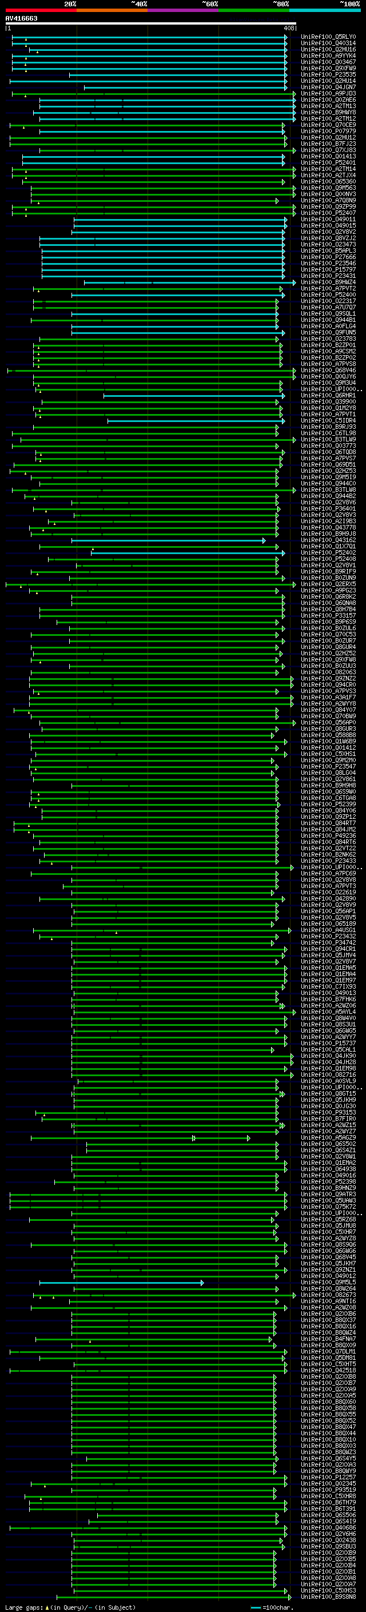The width and height of the screenshot is (366, 1612).
Task: Click the green alignment bar for UniRef100_A7Q8N9
Action: tap(155, 200)
